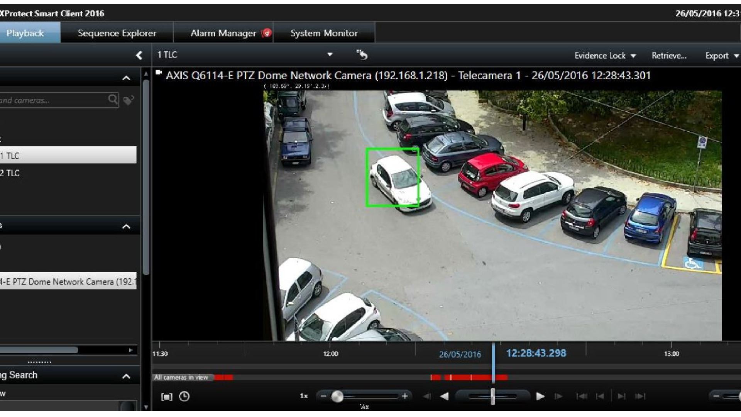741x417 pixels.
Task: Click the side panel horizontal scrollbar
Action: (39, 350)
